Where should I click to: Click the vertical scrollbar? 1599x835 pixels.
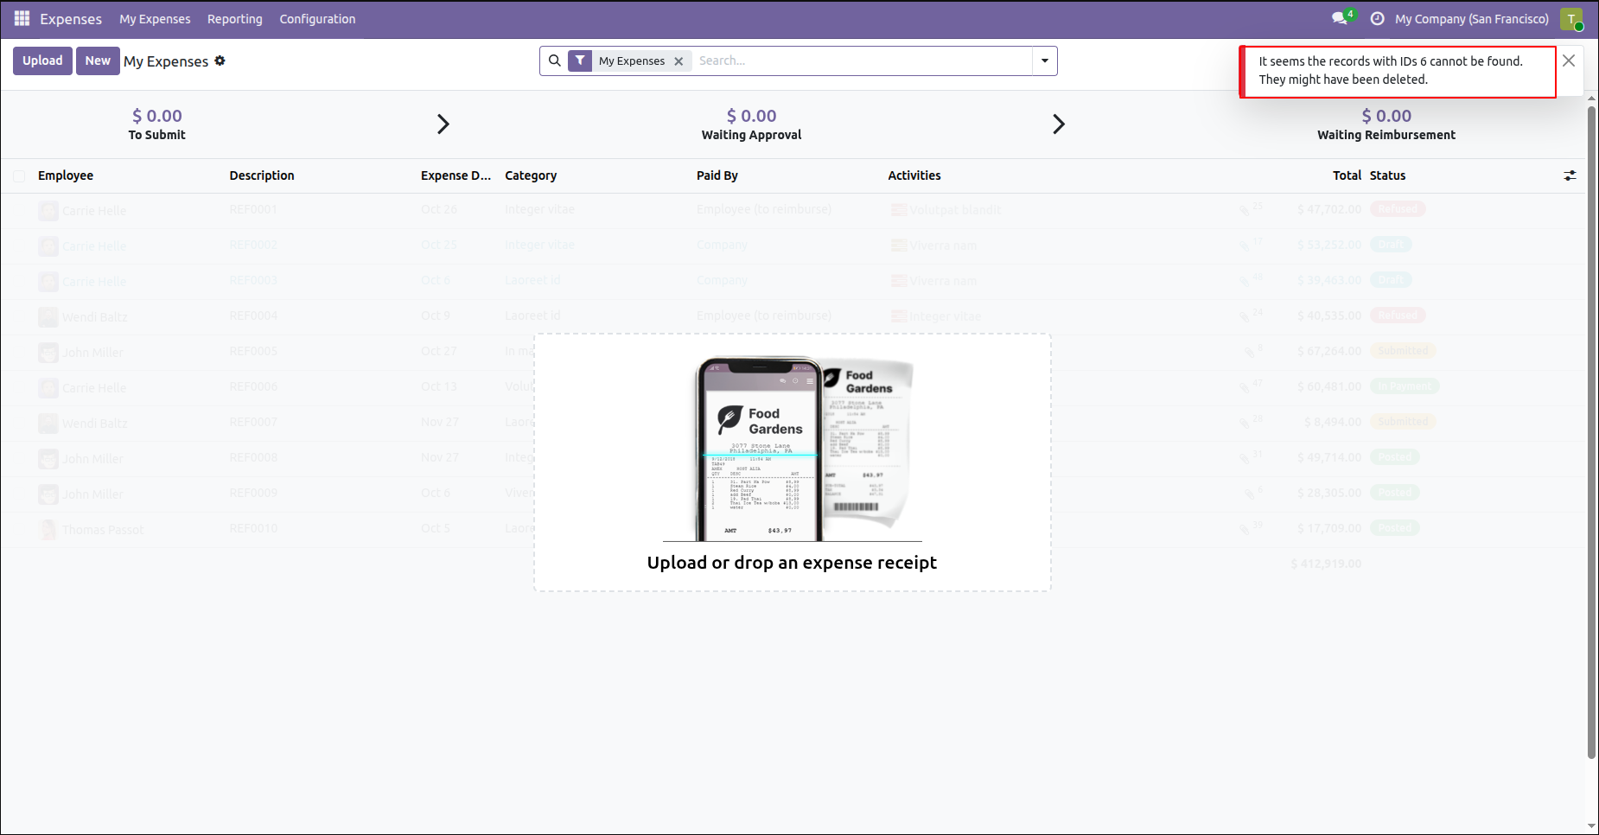1591,432
